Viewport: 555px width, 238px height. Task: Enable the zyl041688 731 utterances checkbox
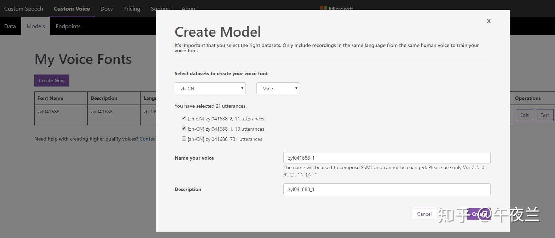click(184, 139)
